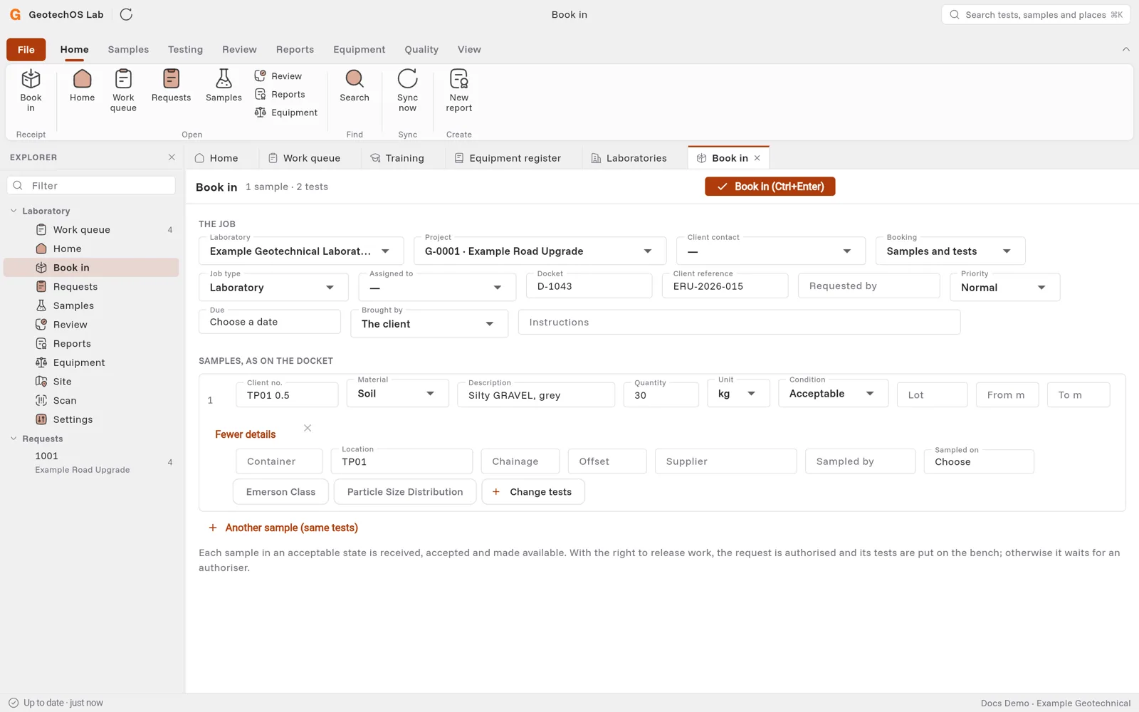Screen dimensions: 1139x712
Task: Click the refresh icon beside GeotechOS Lab
Action: coord(126,14)
